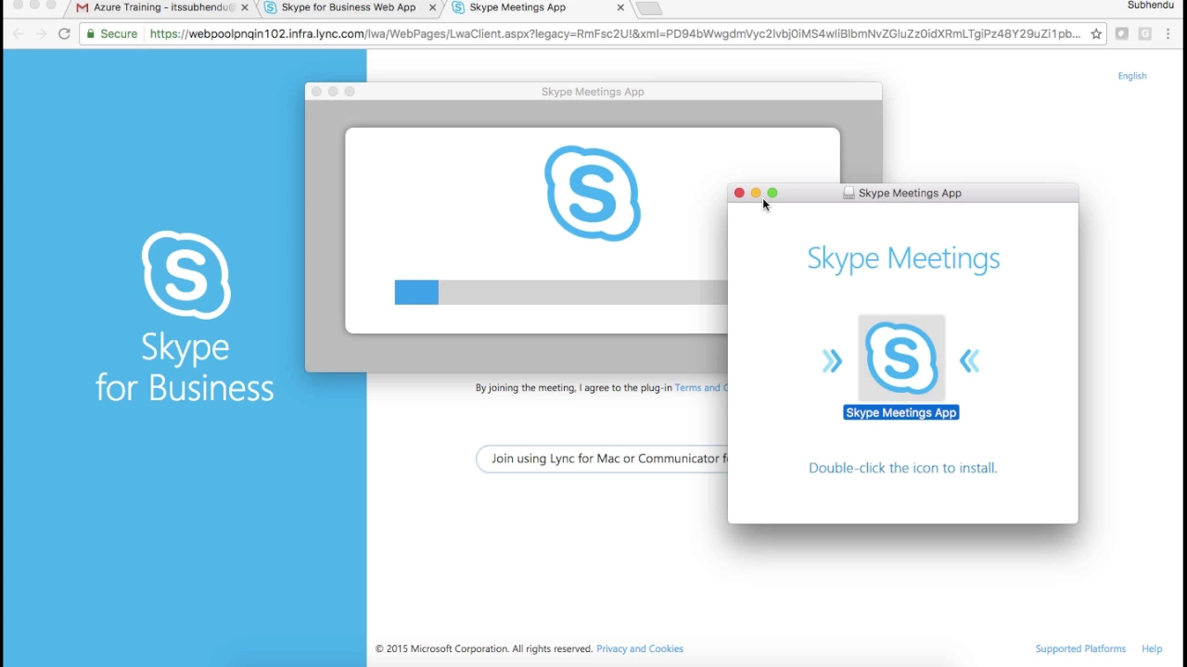Maximize the Skype Meetings App installer window
The height and width of the screenshot is (667, 1187).
(772, 193)
